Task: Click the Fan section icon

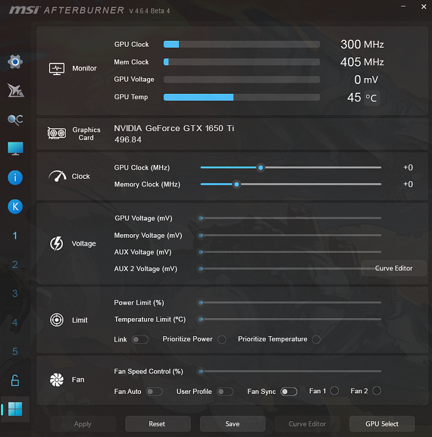Action: coord(57,379)
